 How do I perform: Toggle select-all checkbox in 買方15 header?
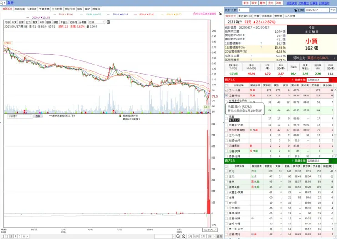226,85
